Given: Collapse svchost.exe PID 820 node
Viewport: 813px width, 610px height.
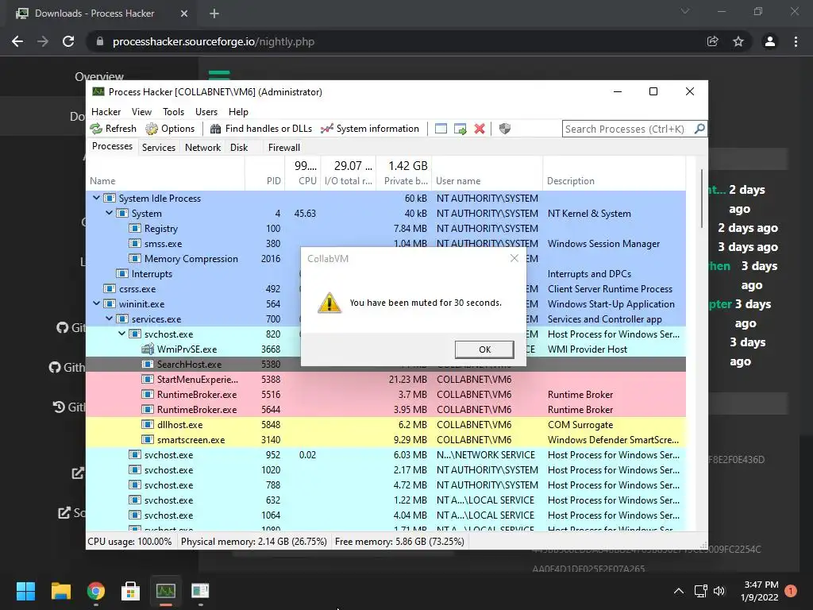Looking at the screenshot, I should [x=121, y=334].
